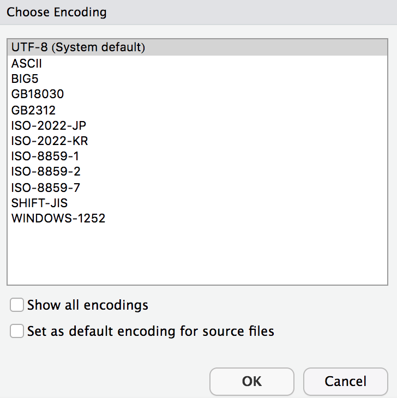Confirm with the OK button
The width and height of the screenshot is (397, 398).
click(x=251, y=381)
